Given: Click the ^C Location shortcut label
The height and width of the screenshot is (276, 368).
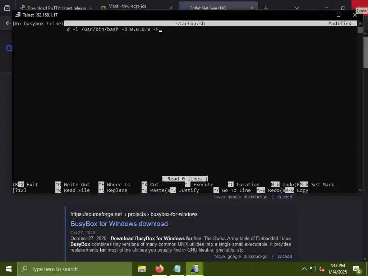Looking at the screenshot, I should (x=244, y=184).
